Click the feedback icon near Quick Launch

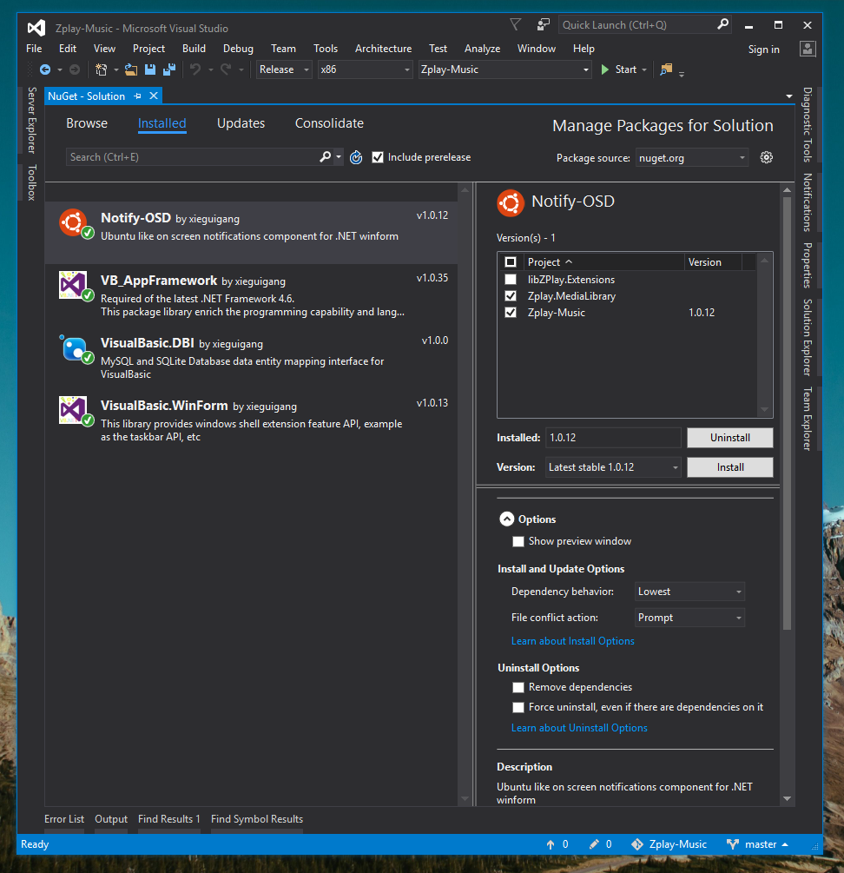(544, 24)
